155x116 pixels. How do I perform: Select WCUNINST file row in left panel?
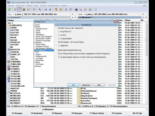42,103
